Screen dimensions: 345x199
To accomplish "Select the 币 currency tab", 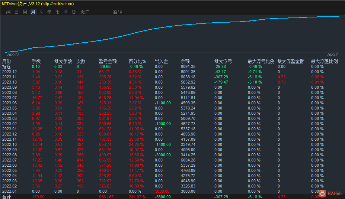I will [x=57, y=12].
